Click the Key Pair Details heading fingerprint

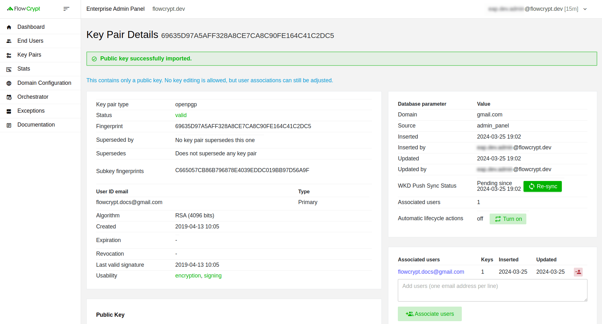pos(248,35)
